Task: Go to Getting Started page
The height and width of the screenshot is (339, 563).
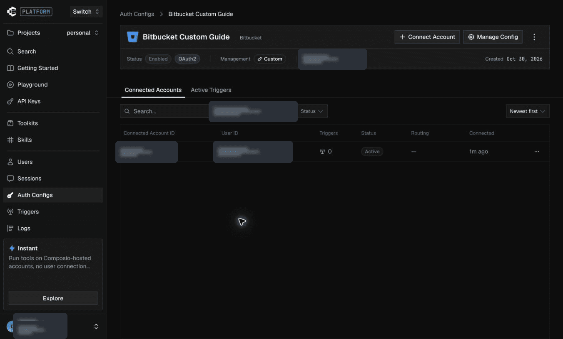Action: (53, 68)
